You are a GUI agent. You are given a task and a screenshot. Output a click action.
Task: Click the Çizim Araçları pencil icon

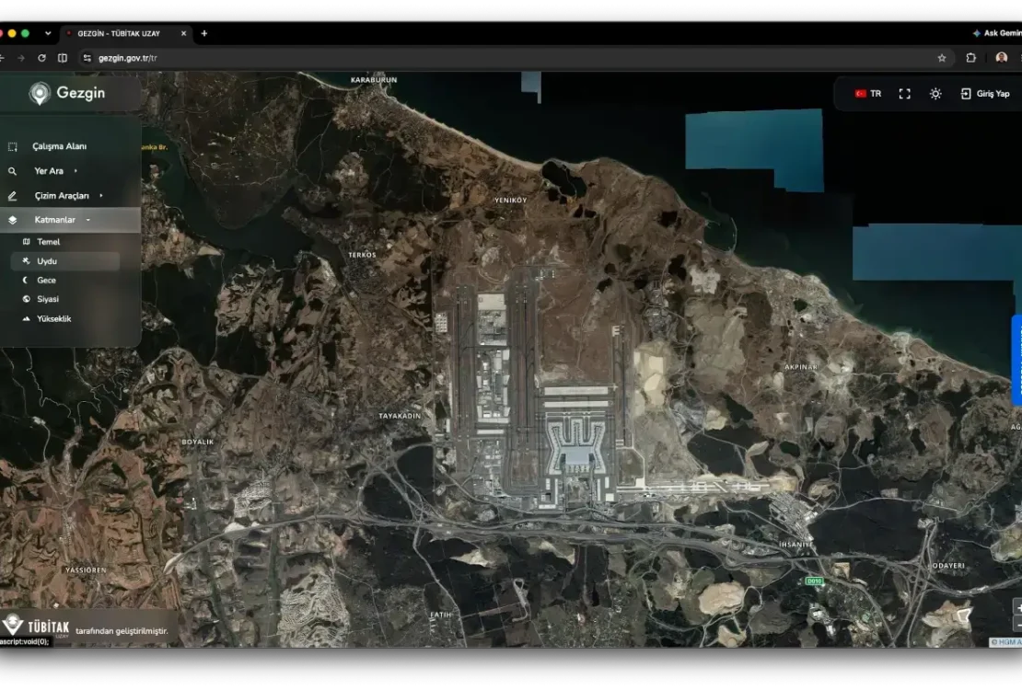(x=12, y=195)
